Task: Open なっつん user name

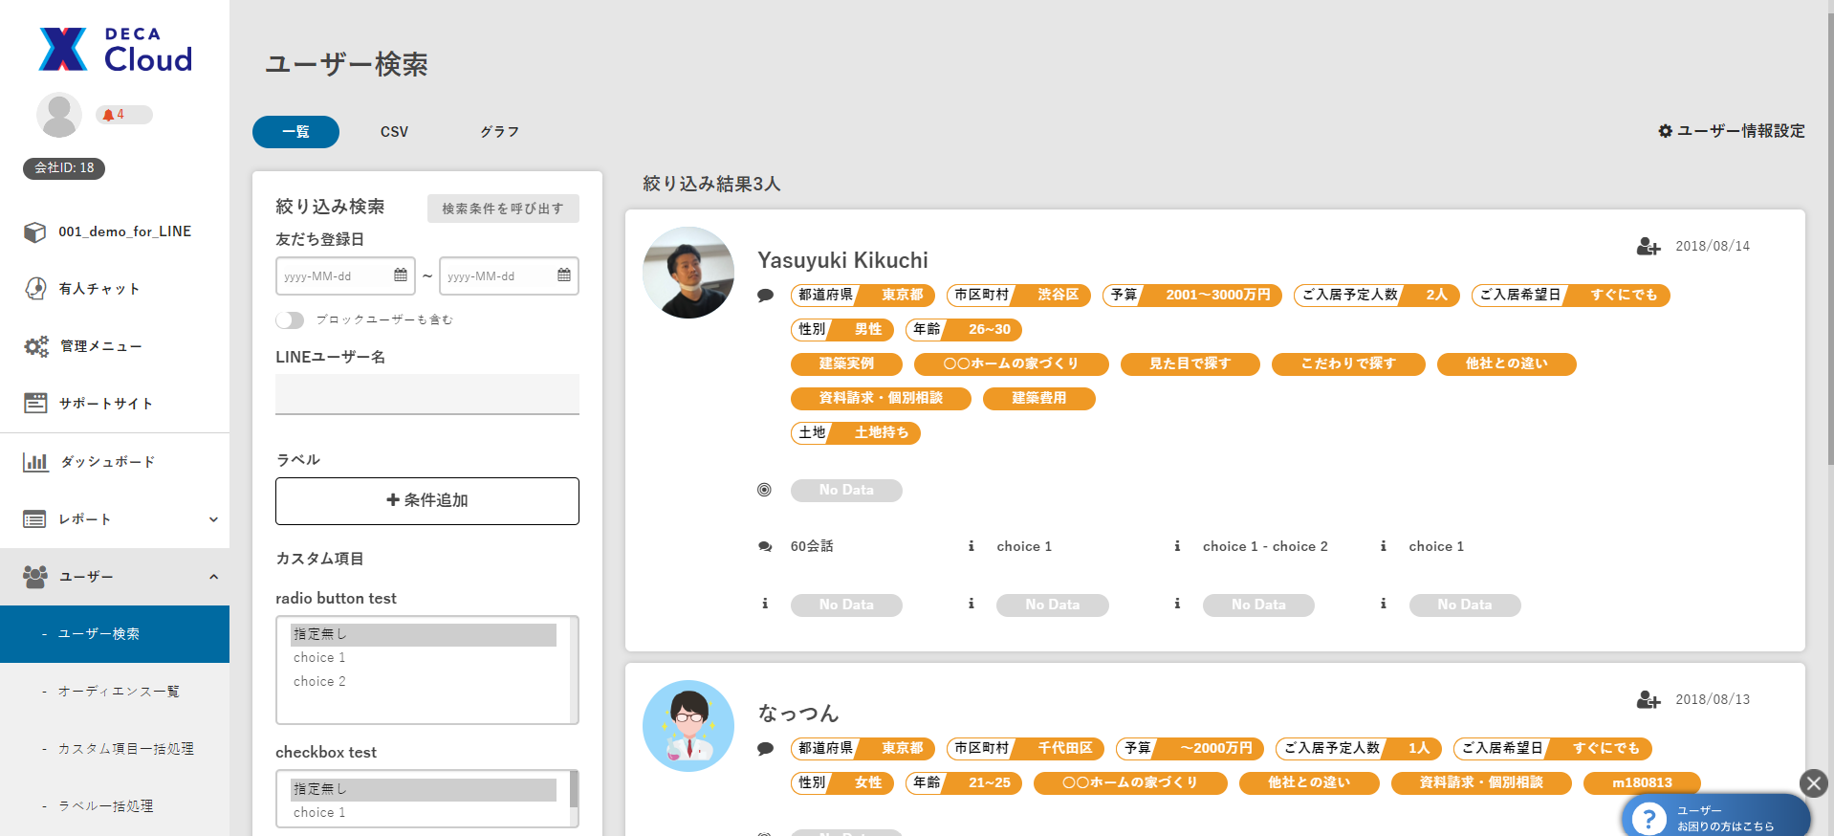Action: click(x=798, y=714)
